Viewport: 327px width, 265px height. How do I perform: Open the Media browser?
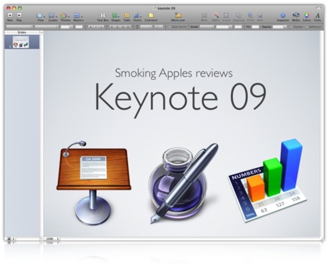click(296, 17)
